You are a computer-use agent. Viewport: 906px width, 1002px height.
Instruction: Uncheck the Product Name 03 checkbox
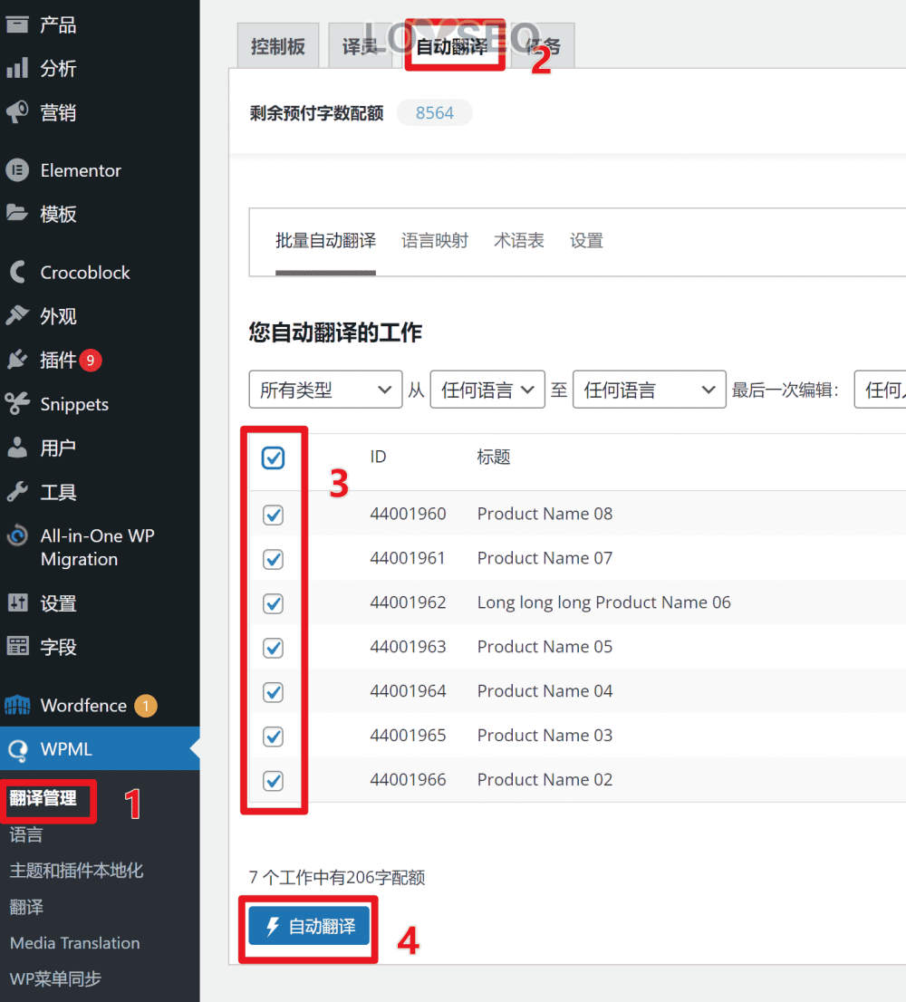click(x=274, y=737)
